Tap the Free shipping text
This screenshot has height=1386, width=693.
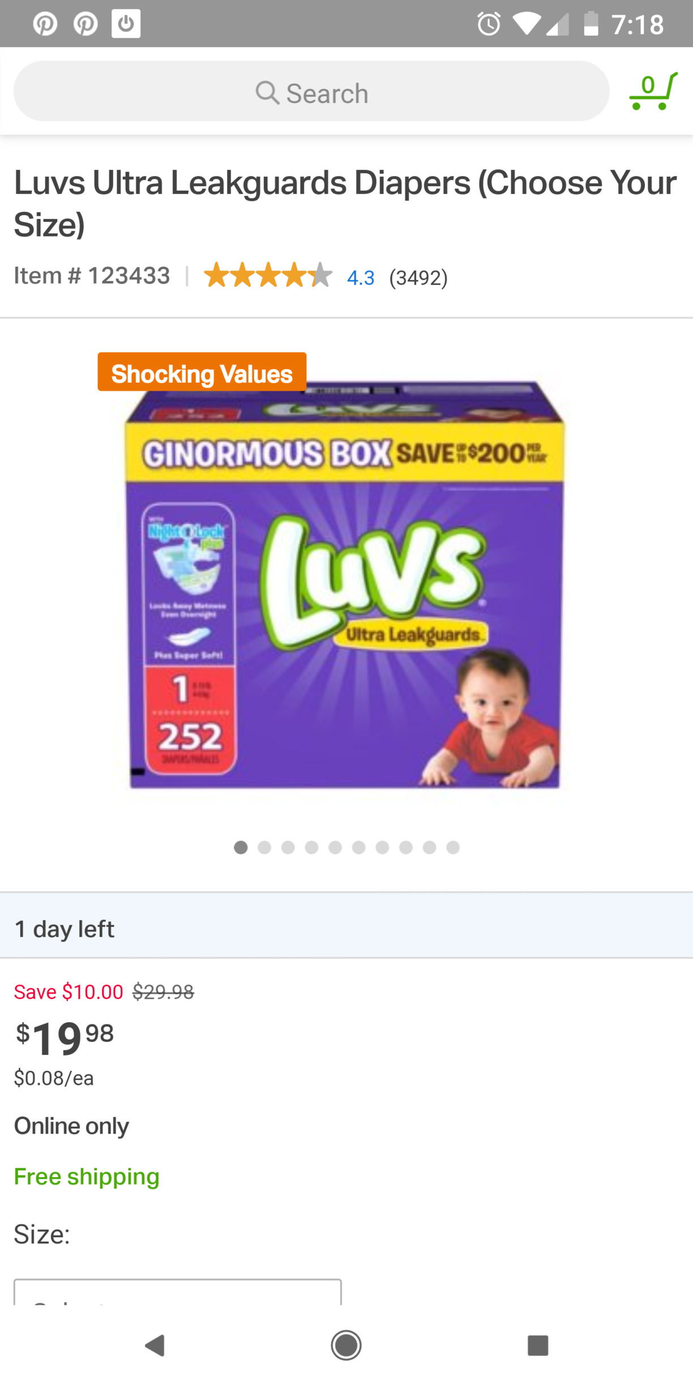pyautogui.click(x=87, y=1177)
